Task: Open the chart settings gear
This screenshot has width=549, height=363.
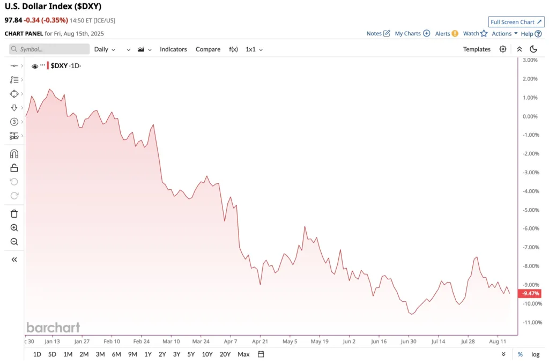Action: click(x=503, y=49)
